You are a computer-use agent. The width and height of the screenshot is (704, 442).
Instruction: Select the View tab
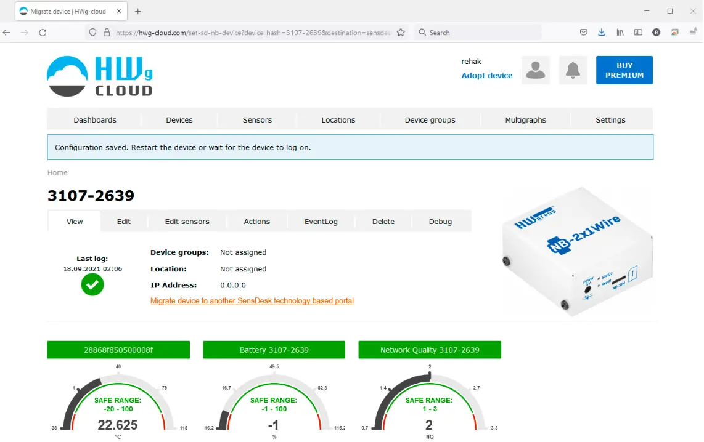(x=75, y=222)
